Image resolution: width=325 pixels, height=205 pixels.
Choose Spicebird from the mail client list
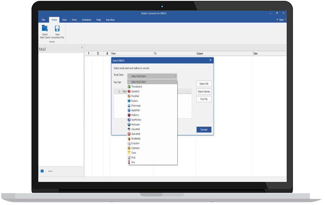152,92
